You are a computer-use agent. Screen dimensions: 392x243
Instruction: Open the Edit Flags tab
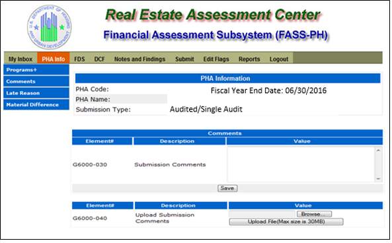[216, 59]
